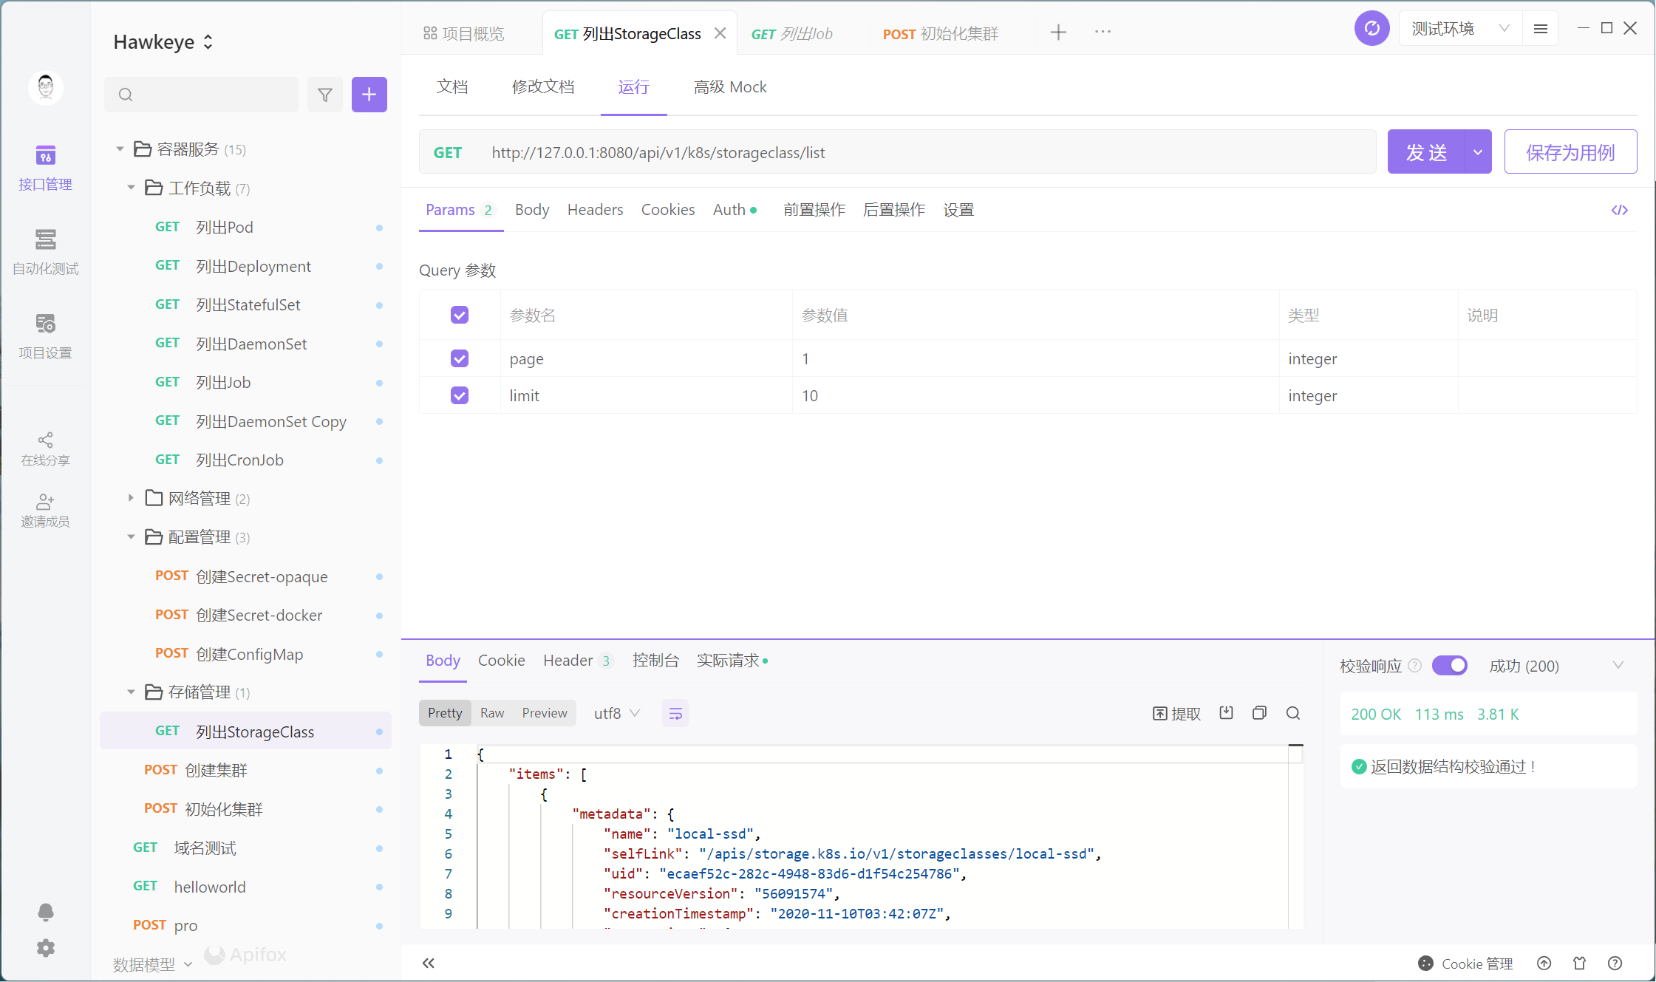Image resolution: width=1656 pixels, height=982 pixels.
Task: Copy the response body
Action: click(x=1260, y=713)
